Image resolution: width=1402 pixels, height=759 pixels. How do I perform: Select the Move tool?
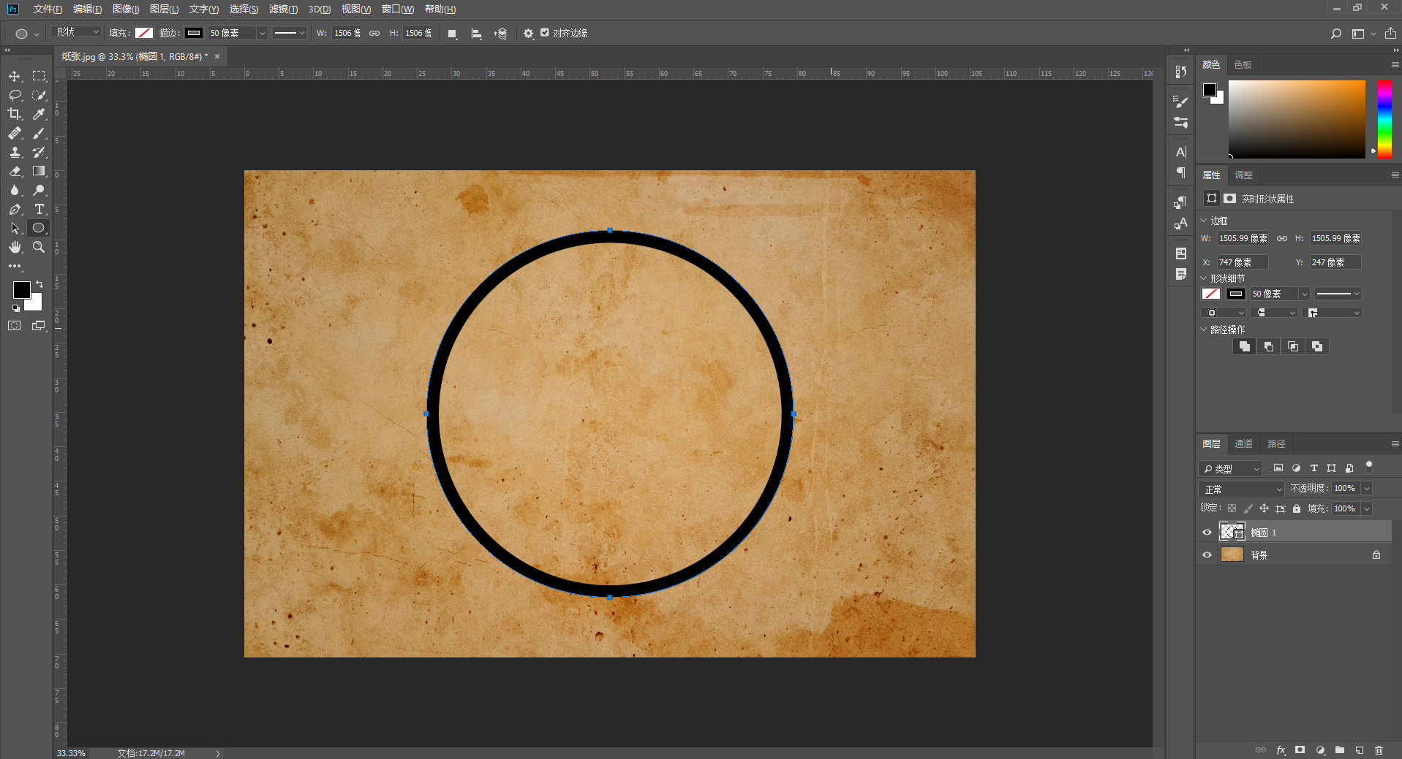coord(15,76)
